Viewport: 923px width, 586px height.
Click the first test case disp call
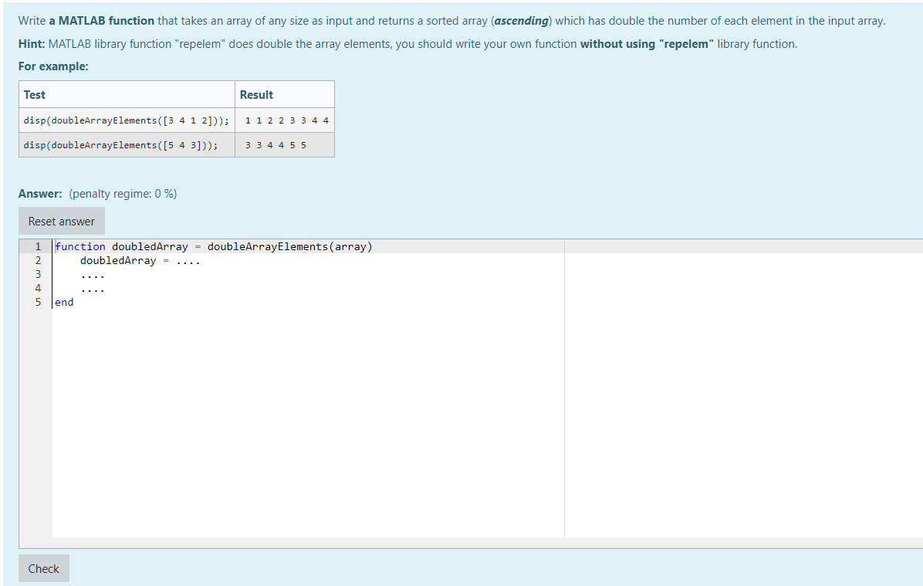(x=126, y=120)
